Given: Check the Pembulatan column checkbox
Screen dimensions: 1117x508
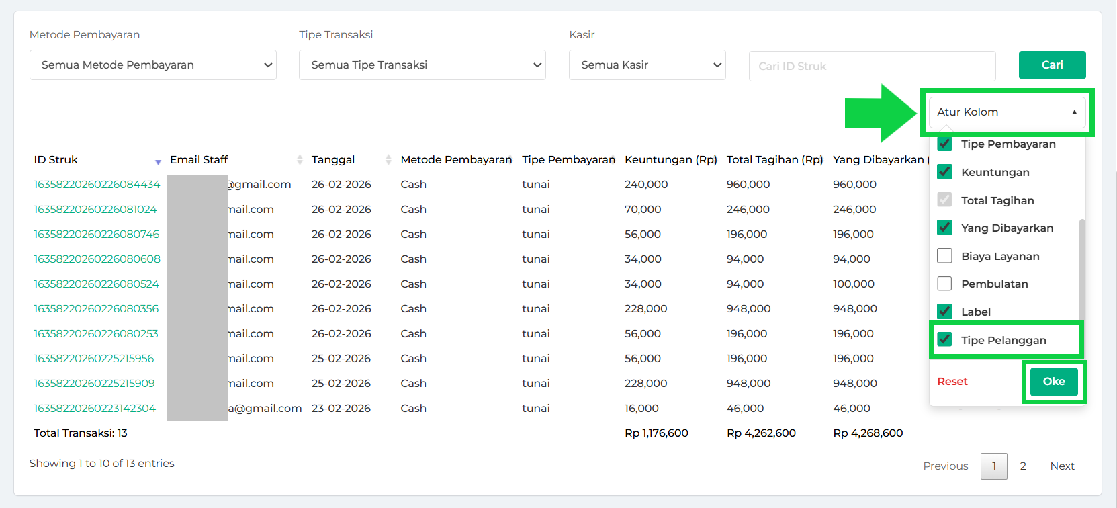Looking at the screenshot, I should 944,284.
